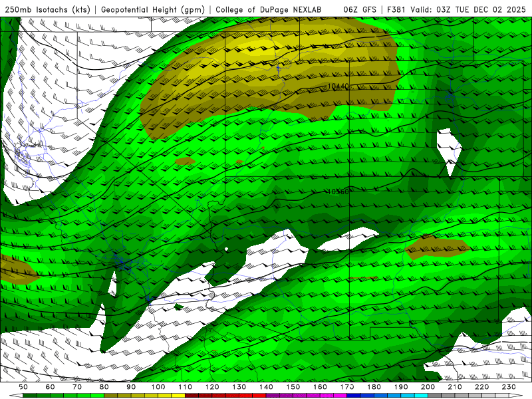Click the 'Valid: 03Z TUE DEC 02 2025' text

click(x=468, y=9)
